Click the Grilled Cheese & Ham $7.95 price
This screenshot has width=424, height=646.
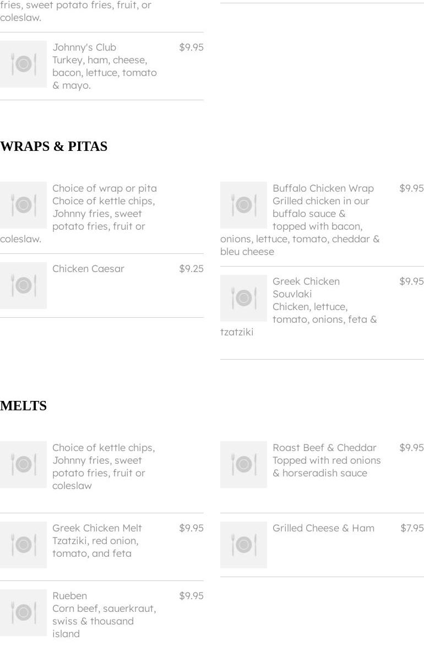(x=412, y=528)
